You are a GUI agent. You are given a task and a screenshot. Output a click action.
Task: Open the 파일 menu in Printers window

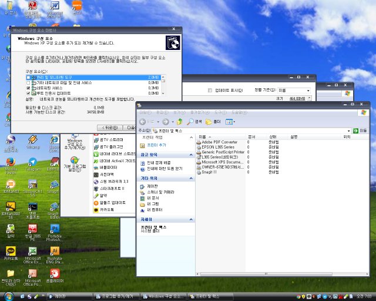[145, 112]
